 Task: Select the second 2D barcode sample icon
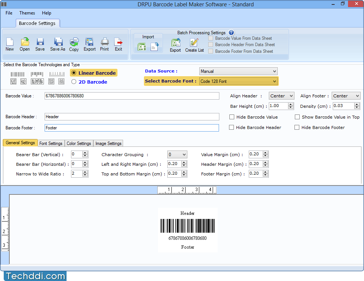click(x=23, y=81)
